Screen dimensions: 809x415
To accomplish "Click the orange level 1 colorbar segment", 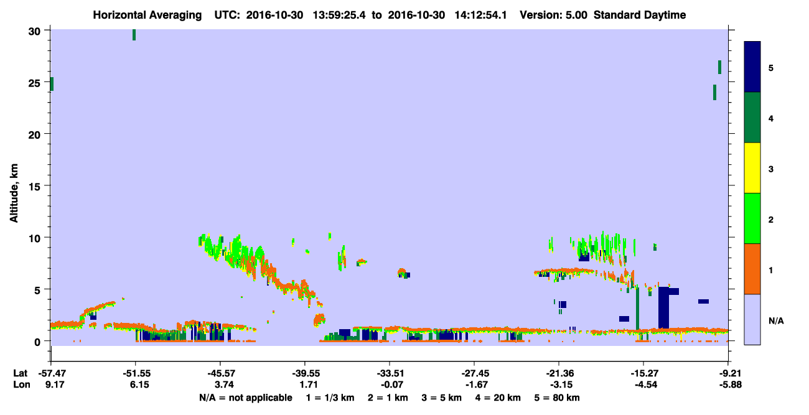I will point(752,269).
